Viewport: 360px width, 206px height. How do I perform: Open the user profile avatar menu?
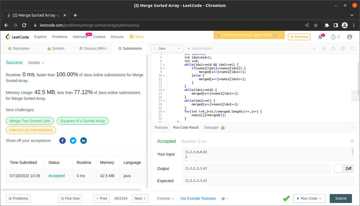(x=349, y=37)
